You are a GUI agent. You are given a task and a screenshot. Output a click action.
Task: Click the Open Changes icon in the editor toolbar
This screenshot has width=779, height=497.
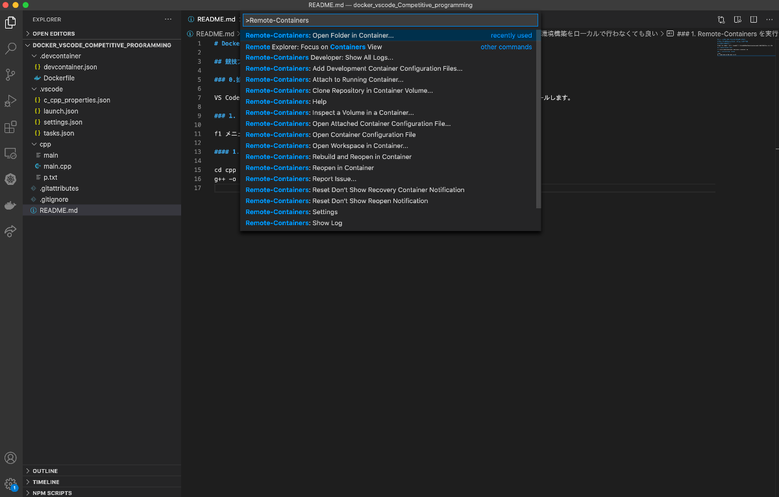coord(721,19)
